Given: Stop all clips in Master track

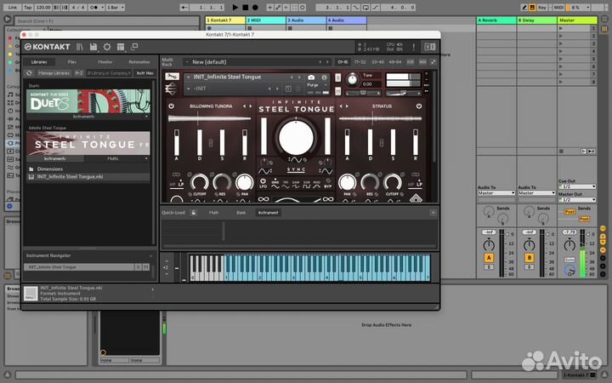Looking at the screenshot, I should (561, 151).
